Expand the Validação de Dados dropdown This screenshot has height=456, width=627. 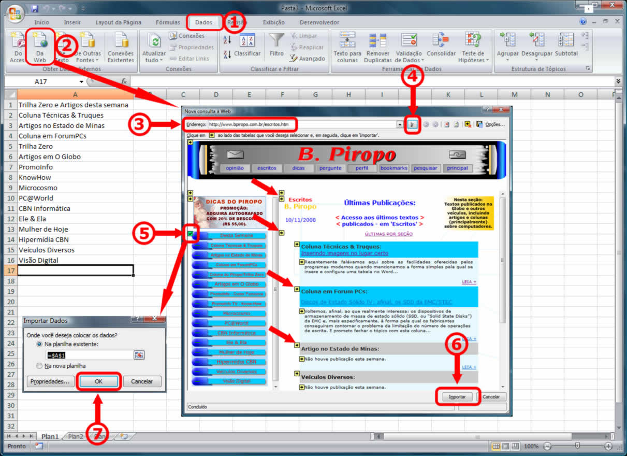tap(422, 61)
